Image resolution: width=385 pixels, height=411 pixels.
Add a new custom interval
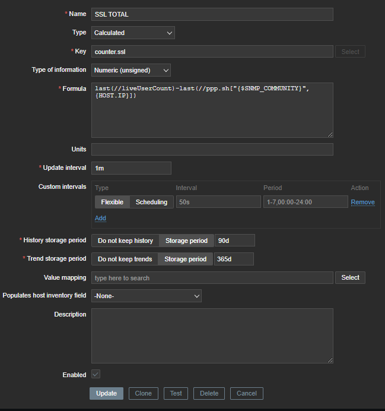(100, 218)
